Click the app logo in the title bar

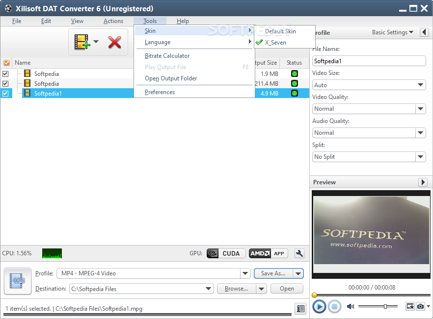click(x=8, y=8)
